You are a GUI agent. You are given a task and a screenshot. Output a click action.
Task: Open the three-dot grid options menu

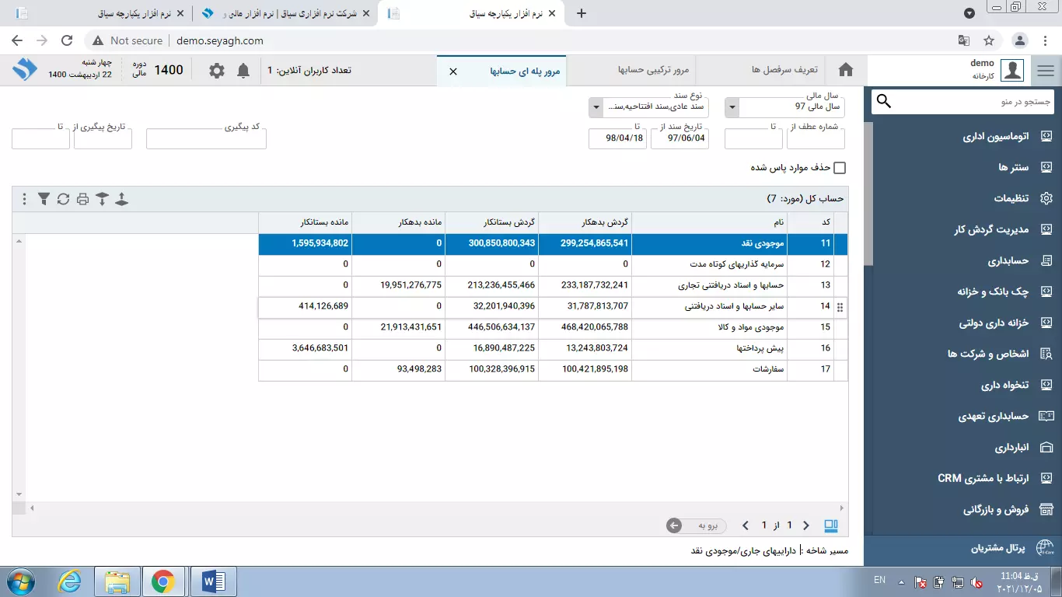[x=24, y=199]
